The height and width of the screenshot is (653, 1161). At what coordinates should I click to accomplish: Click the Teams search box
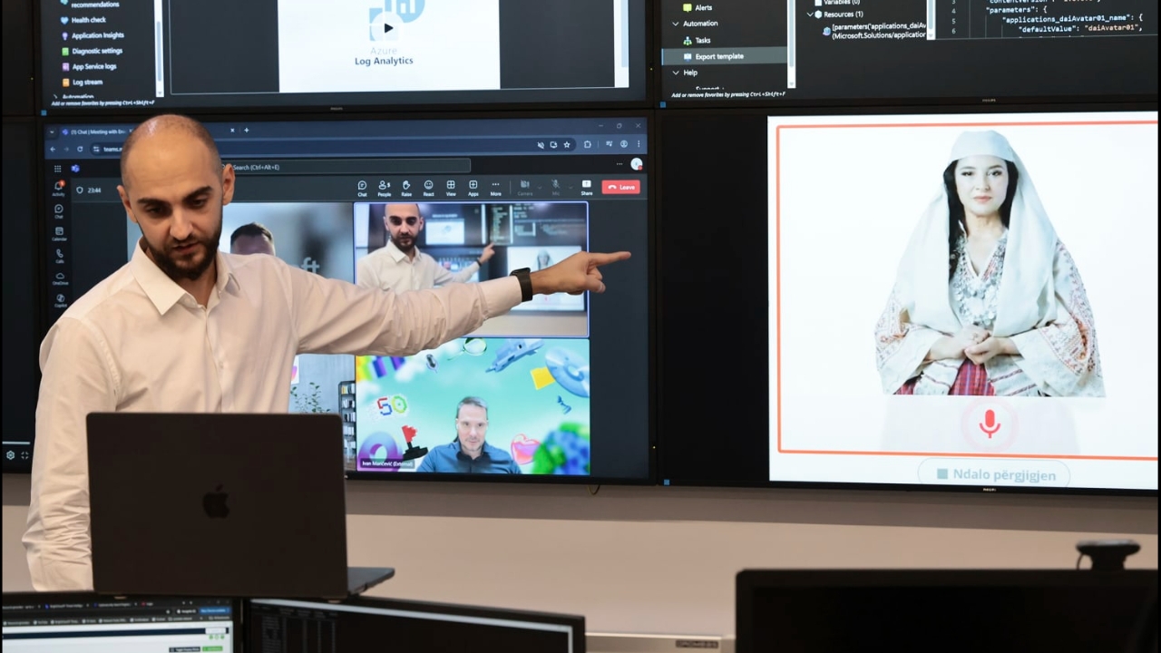(349, 167)
